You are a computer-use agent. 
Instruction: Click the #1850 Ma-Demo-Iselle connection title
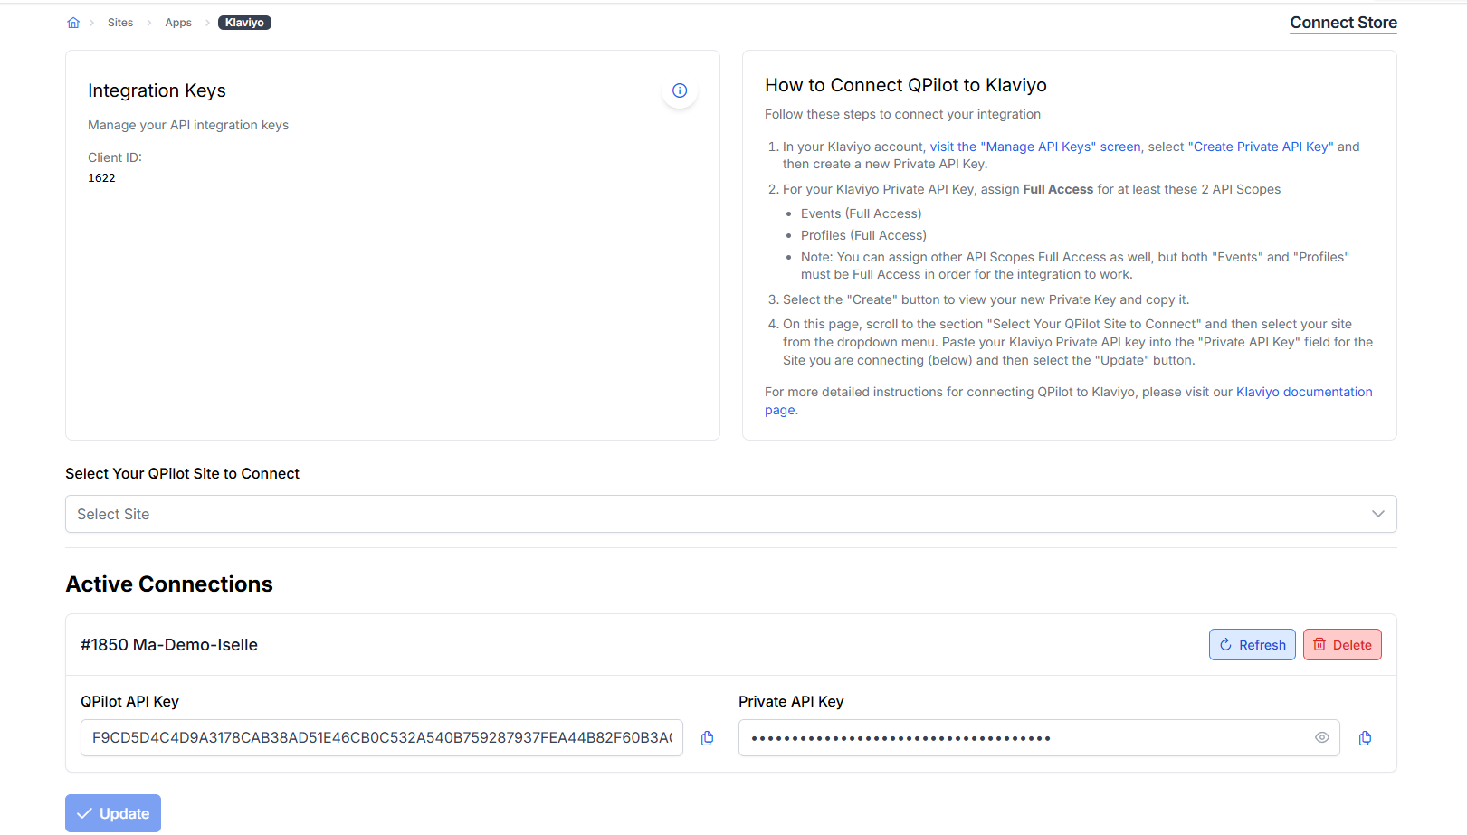pyautogui.click(x=169, y=645)
